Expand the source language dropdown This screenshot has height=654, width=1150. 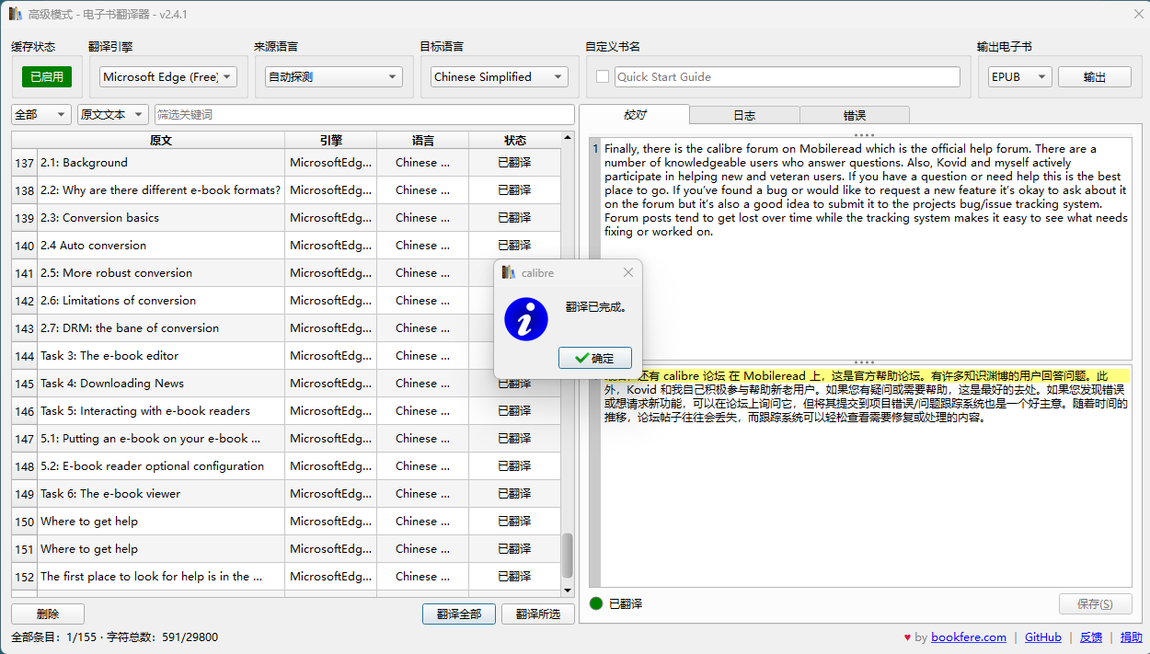click(334, 77)
